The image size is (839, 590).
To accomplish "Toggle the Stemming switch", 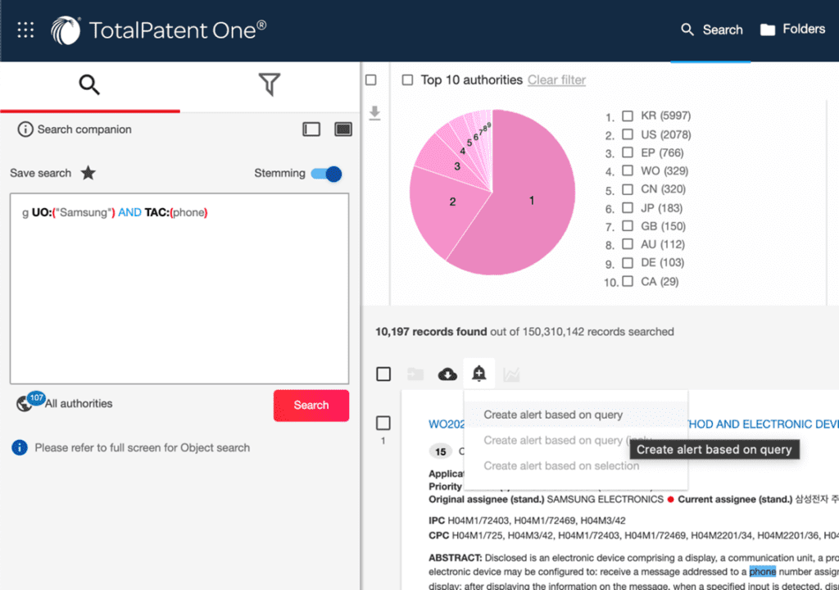I will (326, 174).
